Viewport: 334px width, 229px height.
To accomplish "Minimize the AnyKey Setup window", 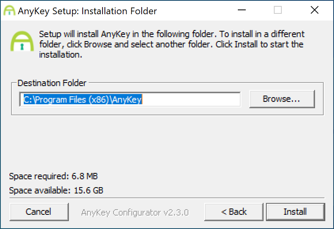I will pyautogui.click(x=242, y=10).
